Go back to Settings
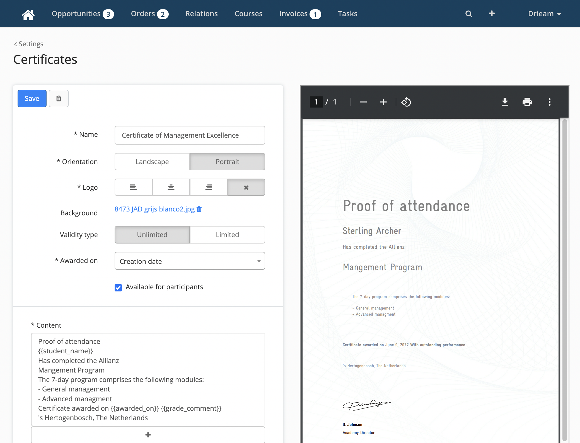 (x=29, y=44)
